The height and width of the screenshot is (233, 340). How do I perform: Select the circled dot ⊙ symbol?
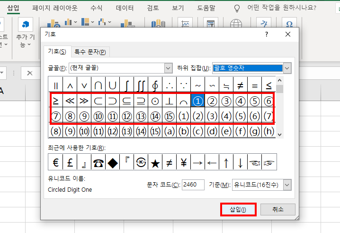click(x=155, y=101)
